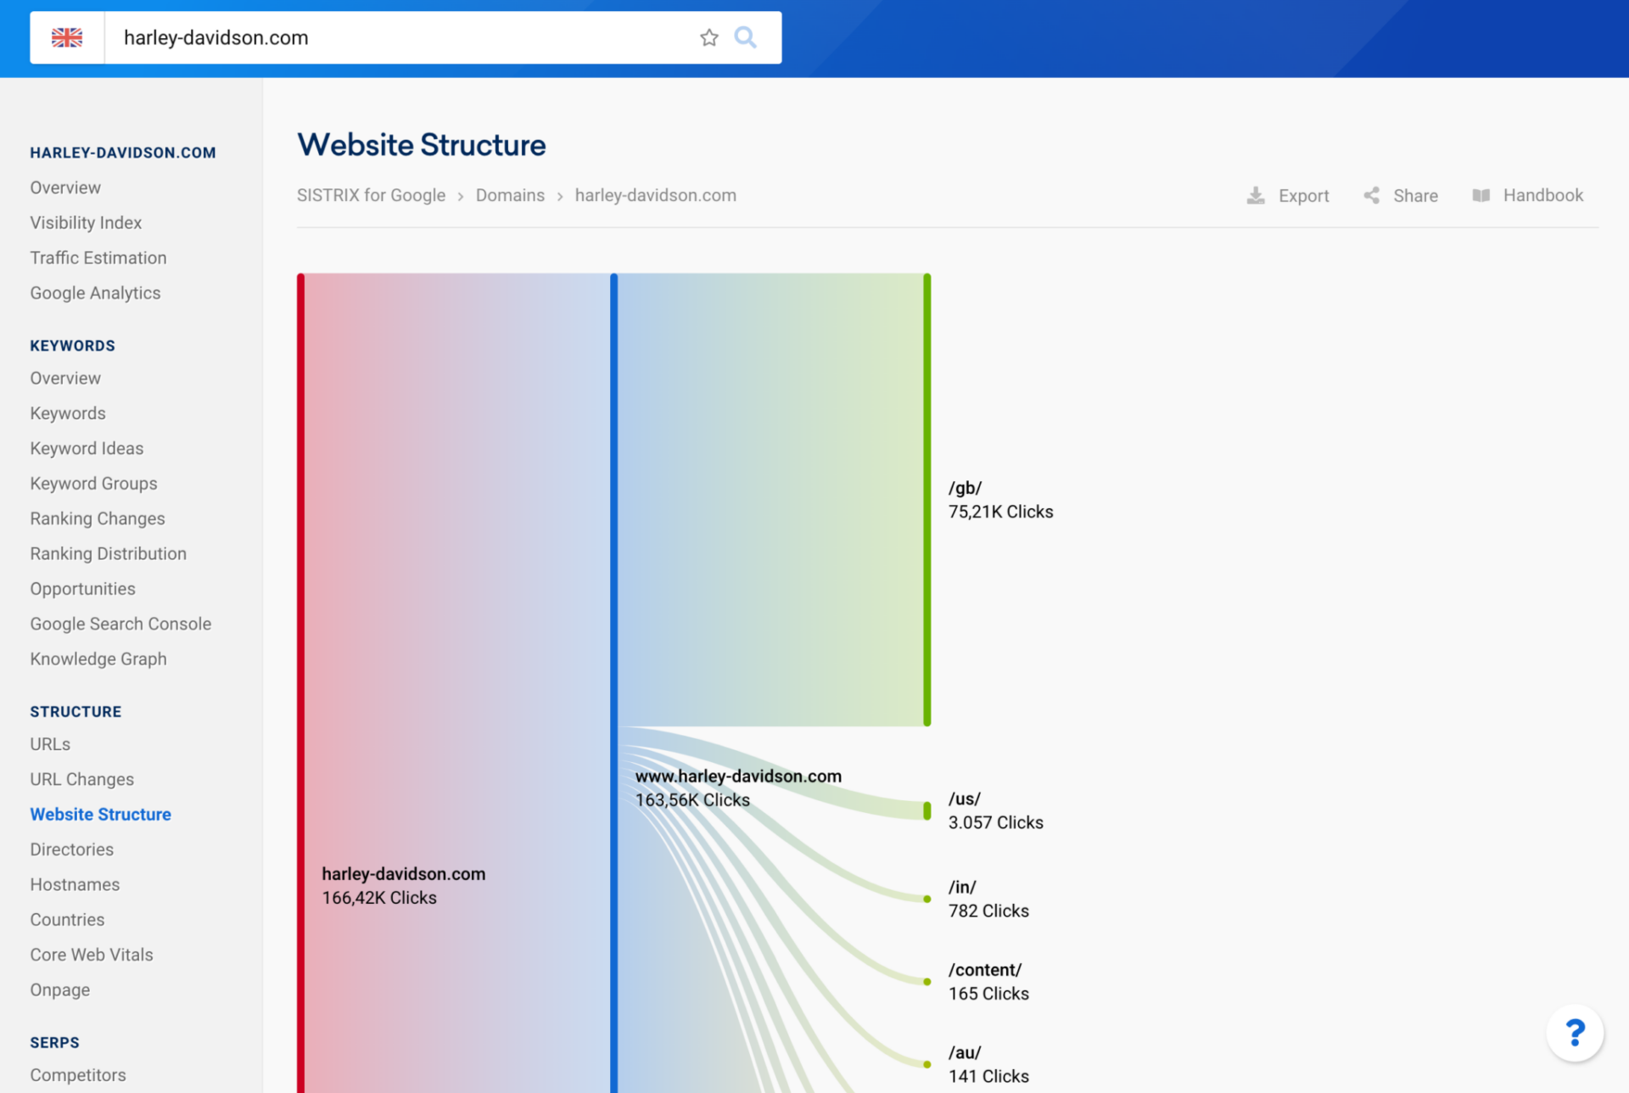Expand the SERPS sidebar section
The image size is (1629, 1093).
point(55,1042)
